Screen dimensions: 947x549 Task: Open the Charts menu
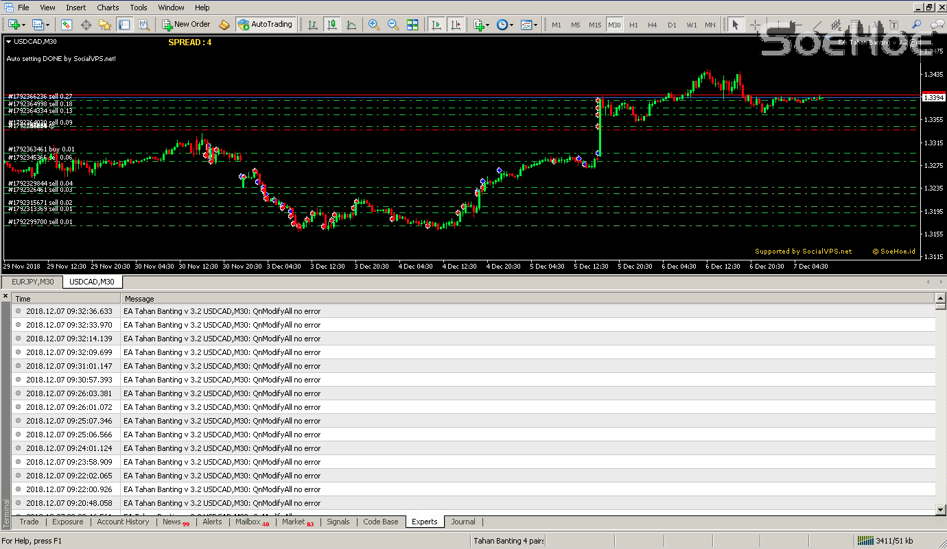pyautogui.click(x=108, y=8)
